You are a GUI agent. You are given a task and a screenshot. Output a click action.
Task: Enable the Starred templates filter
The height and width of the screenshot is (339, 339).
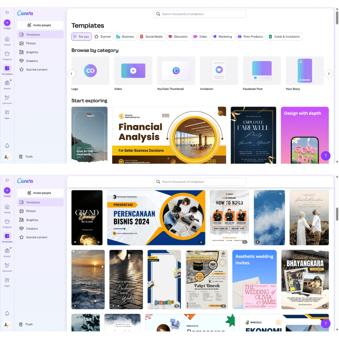point(103,36)
